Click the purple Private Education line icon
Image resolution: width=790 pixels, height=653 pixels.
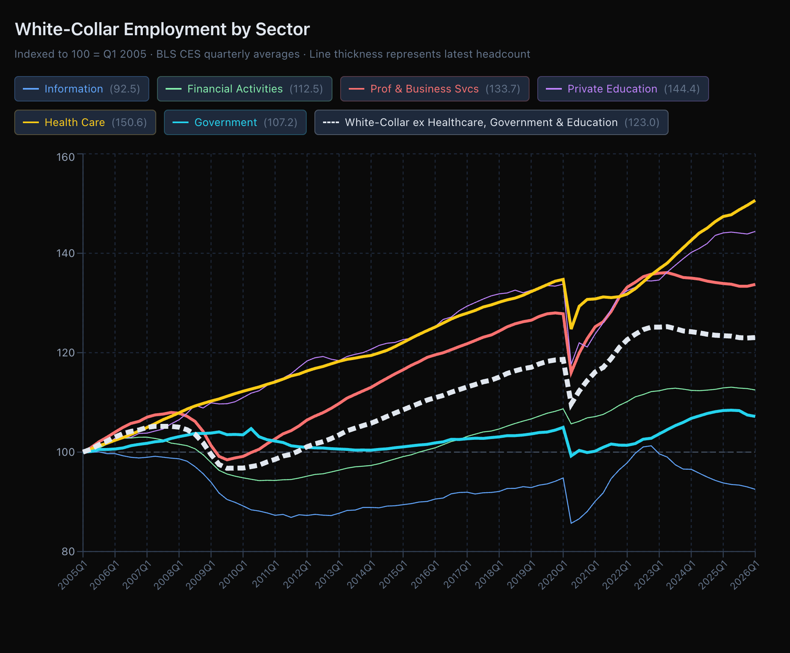coord(554,89)
